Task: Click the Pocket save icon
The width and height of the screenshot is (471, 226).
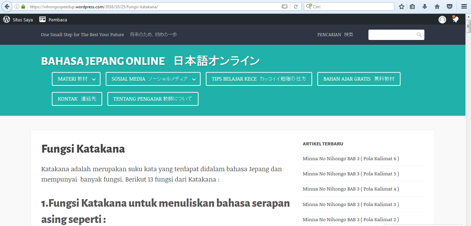Action: (x=450, y=7)
